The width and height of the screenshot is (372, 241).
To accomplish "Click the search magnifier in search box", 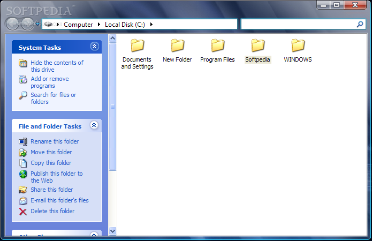I will pyautogui.click(x=360, y=24).
